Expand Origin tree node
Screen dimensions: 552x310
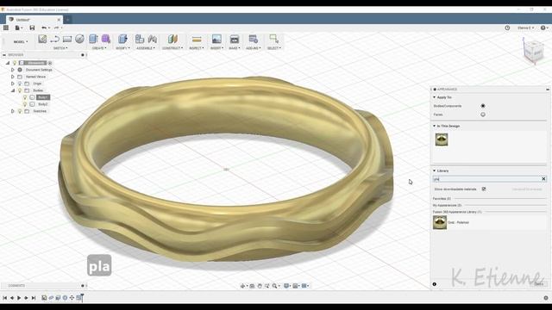[13, 84]
